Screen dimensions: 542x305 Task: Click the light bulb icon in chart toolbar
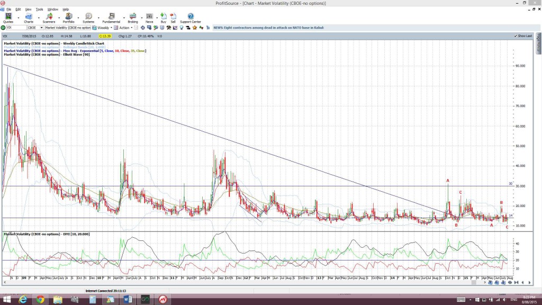click(182, 28)
